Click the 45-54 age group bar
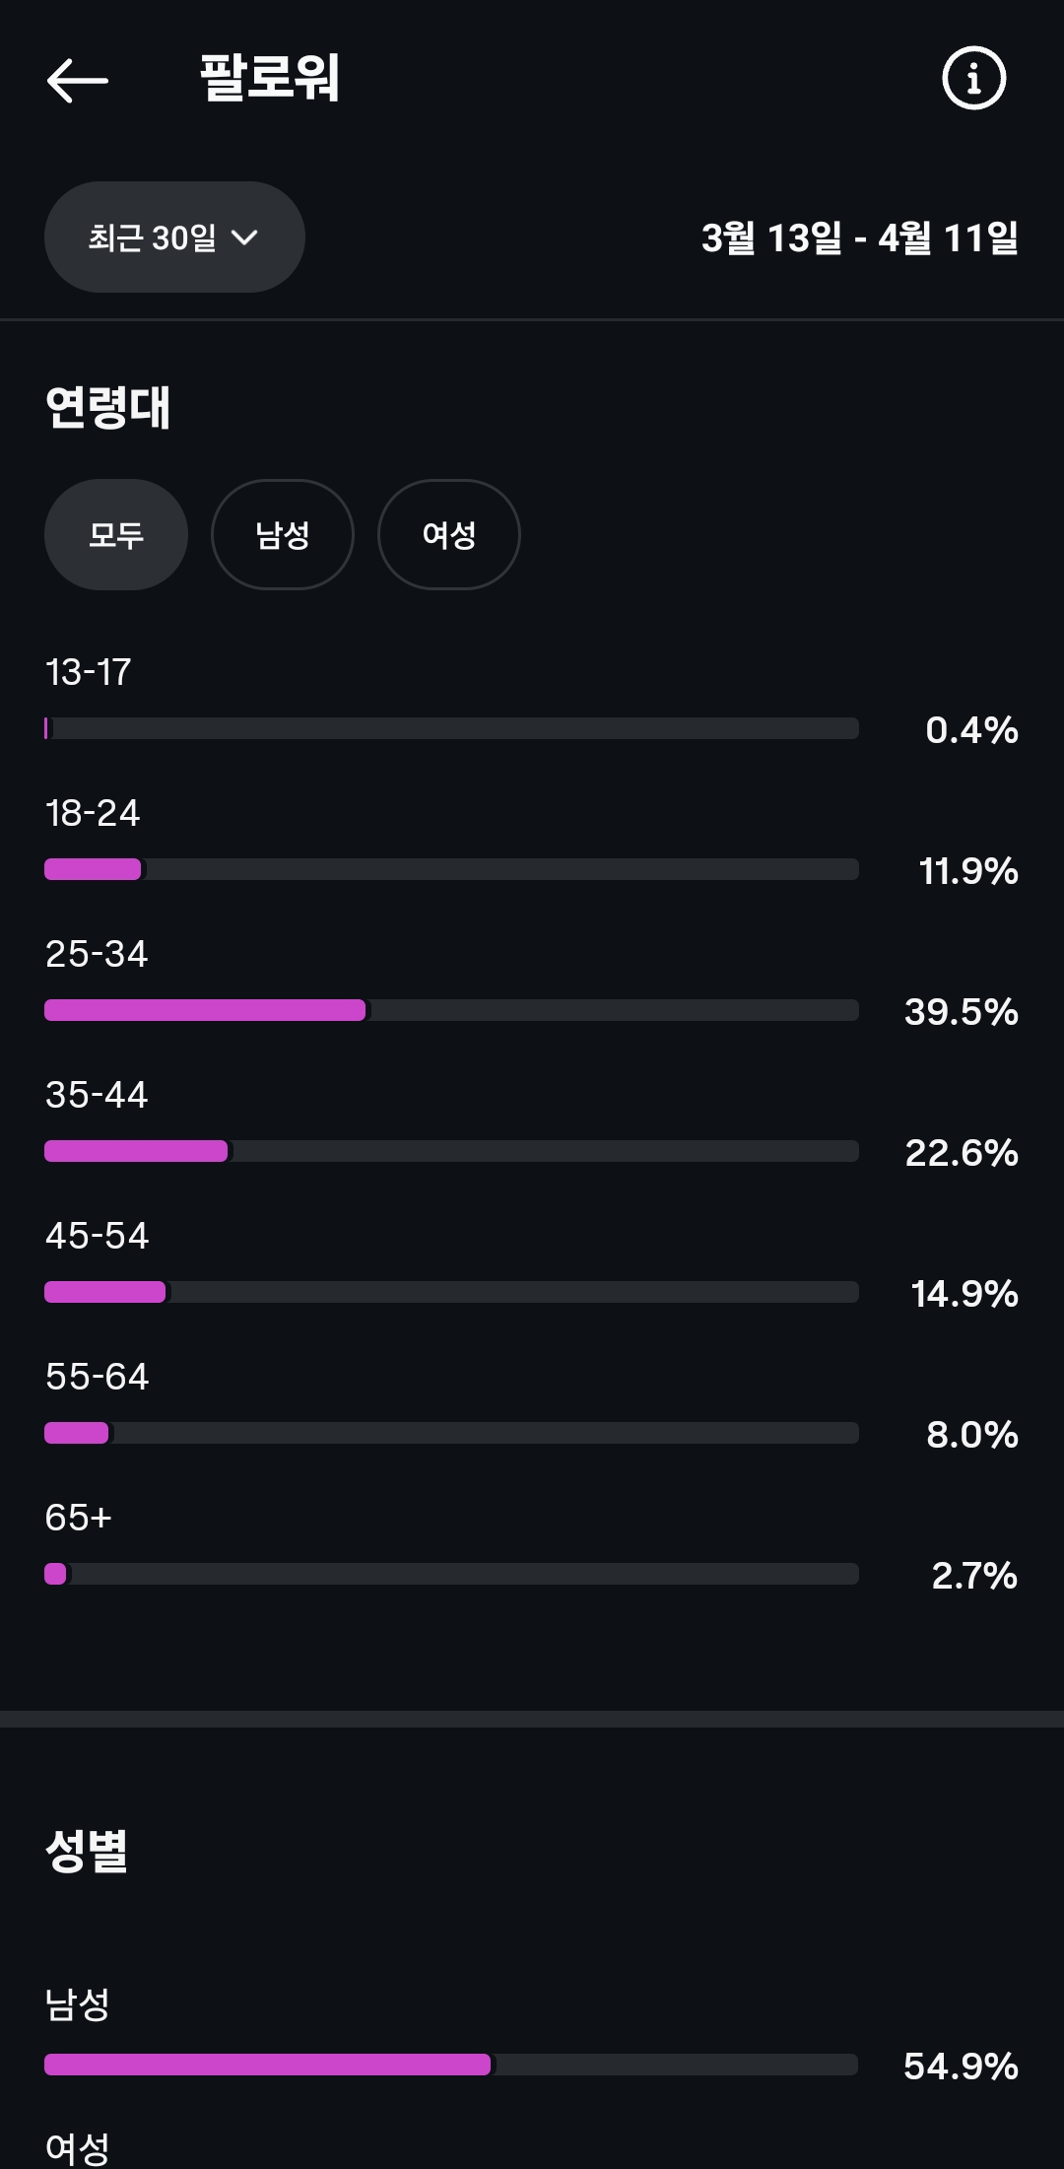The width and height of the screenshot is (1064, 2169). click(451, 1292)
